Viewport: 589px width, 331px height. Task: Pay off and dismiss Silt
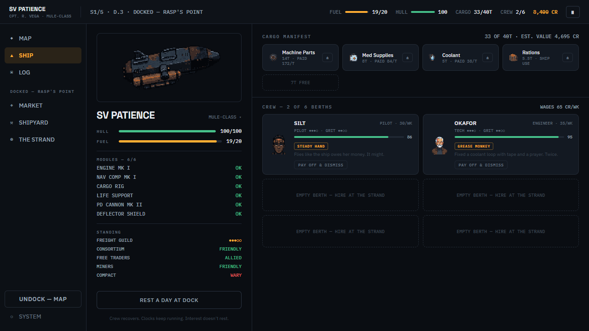tap(321, 165)
